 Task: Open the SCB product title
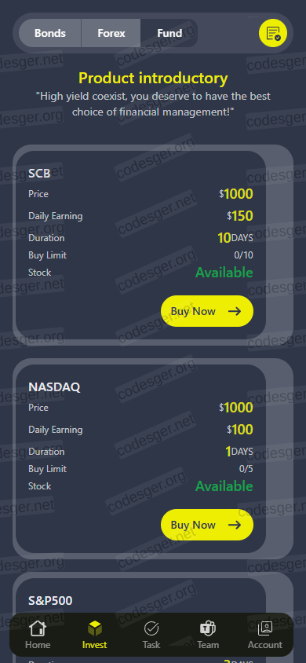pyautogui.click(x=39, y=174)
